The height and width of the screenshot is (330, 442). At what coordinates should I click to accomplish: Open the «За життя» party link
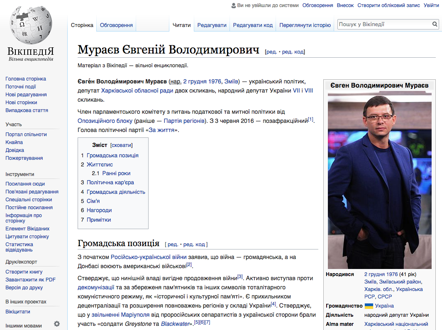tap(161, 130)
